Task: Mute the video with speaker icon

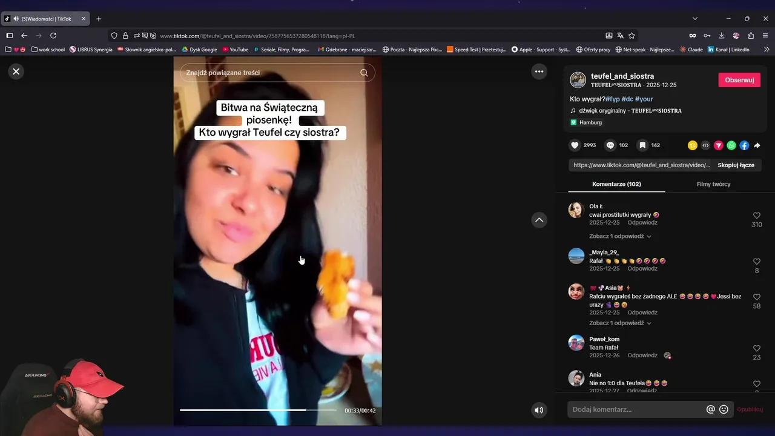Action: point(539,410)
